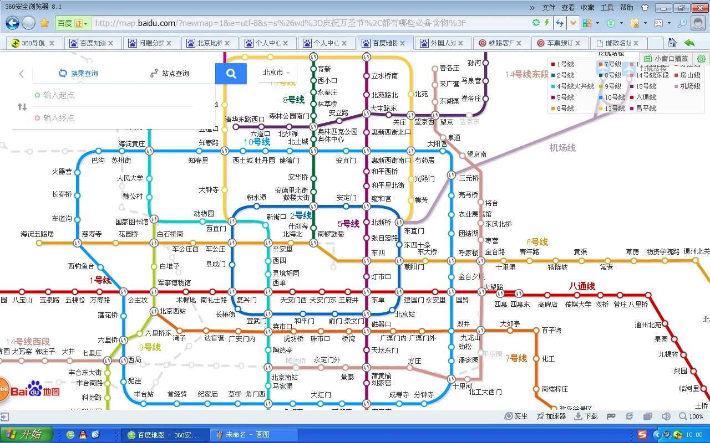Click the blue search magnifier button
The image size is (710, 443).
coord(231,74)
